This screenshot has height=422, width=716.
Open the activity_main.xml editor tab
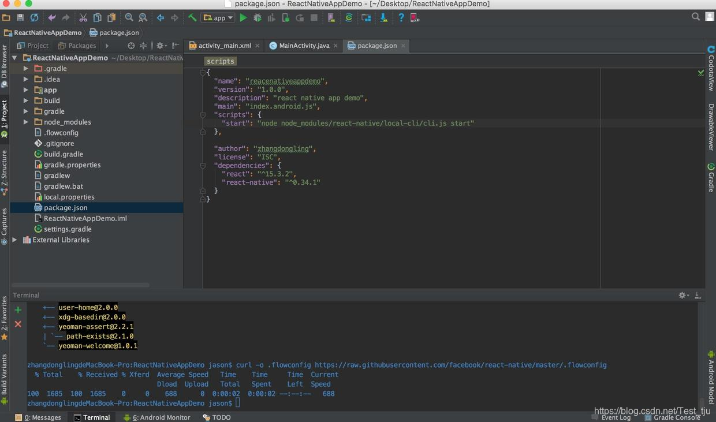click(225, 46)
